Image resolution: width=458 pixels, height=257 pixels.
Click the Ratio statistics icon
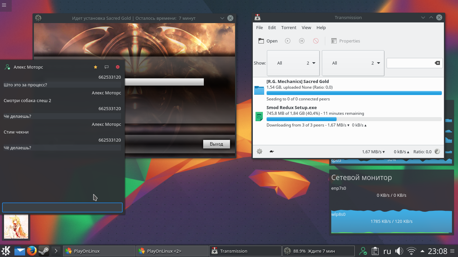437,151
